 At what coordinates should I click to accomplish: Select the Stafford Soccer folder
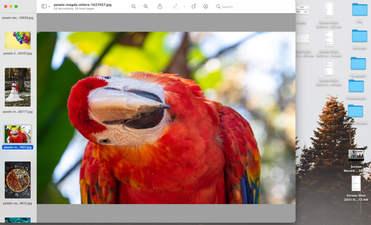tap(355, 111)
